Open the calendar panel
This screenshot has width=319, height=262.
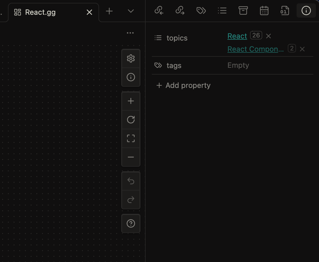coord(264,11)
